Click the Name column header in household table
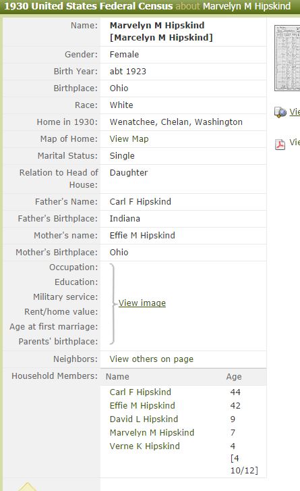The image size is (300, 491). 117,377
